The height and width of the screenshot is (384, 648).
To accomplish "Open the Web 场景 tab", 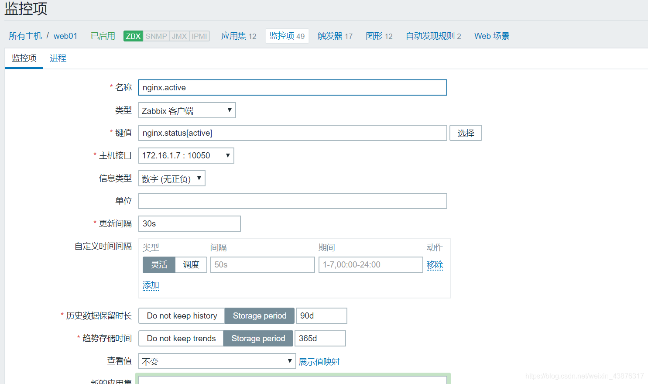I will point(492,36).
